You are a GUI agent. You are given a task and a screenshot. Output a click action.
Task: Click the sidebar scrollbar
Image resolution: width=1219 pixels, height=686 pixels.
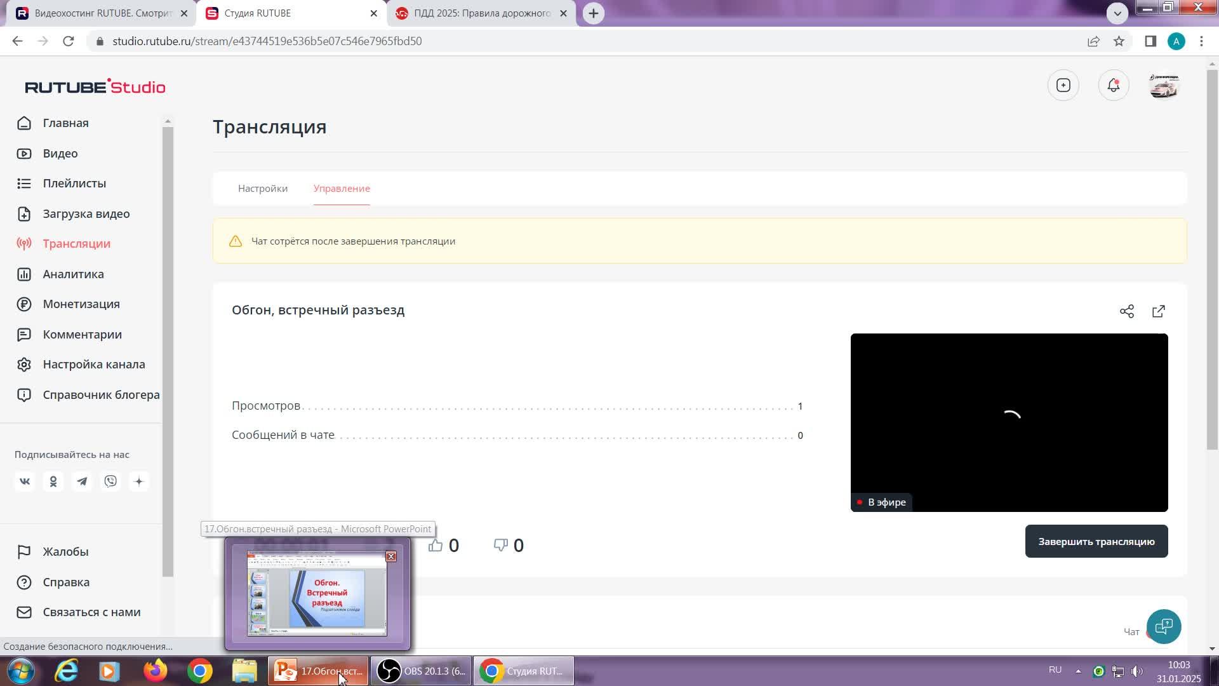168,351
